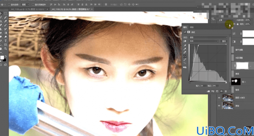The width and height of the screenshot is (254, 136).
Task: Hide the bottom original layer via eye icon
Action: [x=219, y=106]
